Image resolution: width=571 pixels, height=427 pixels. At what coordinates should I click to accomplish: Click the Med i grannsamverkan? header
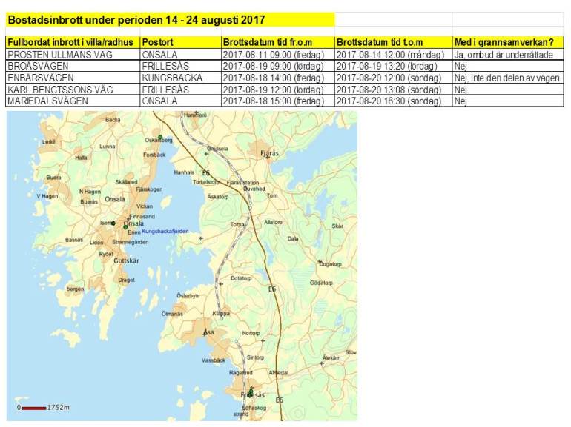pyautogui.click(x=508, y=43)
